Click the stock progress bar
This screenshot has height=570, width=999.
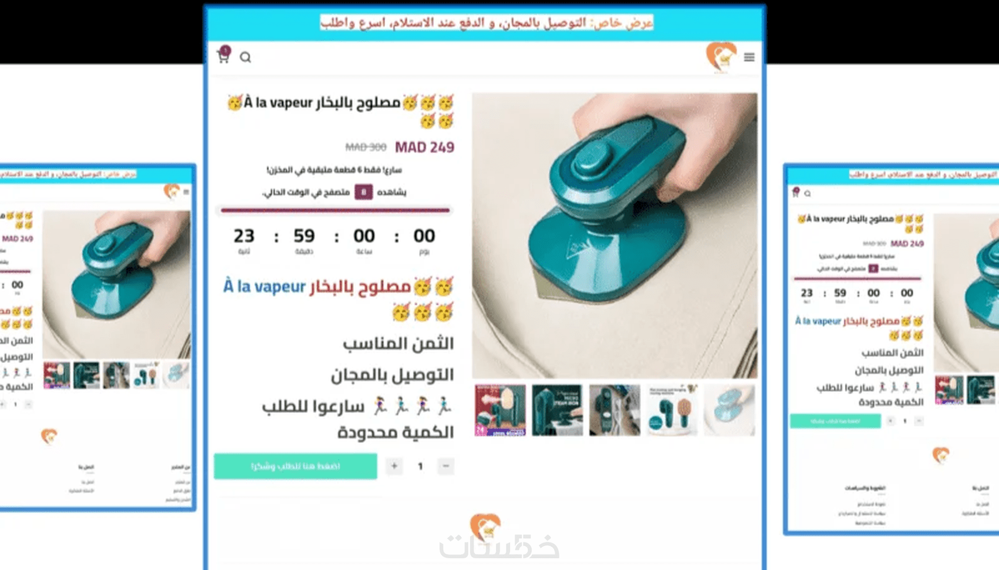335,210
